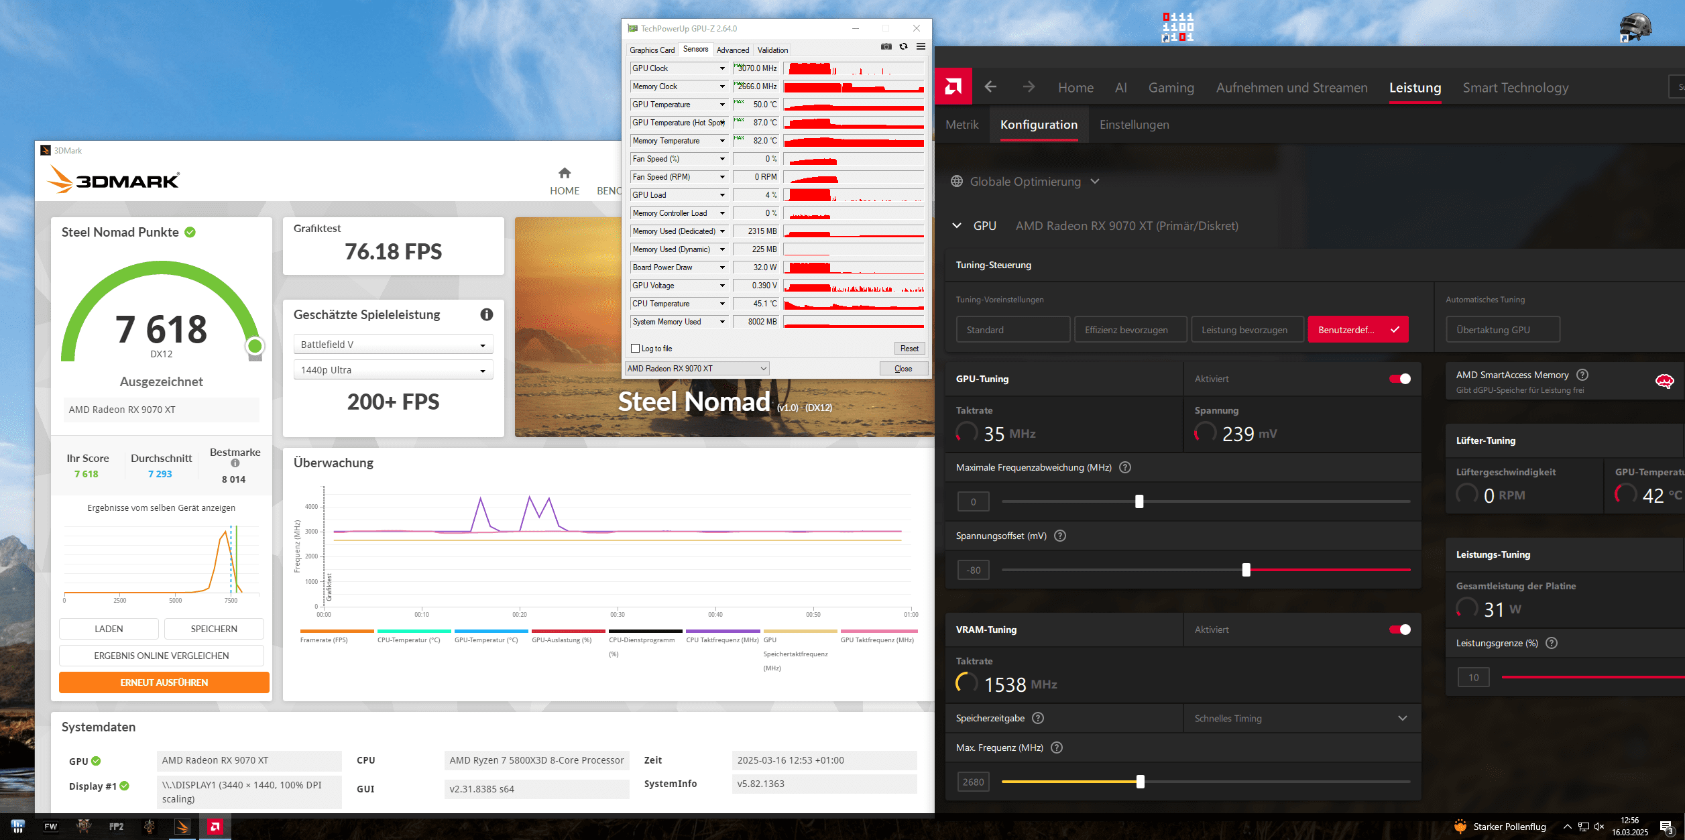This screenshot has height=840, width=1685.
Task: Click the SPEICHERN button
Action: tap(214, 629)
